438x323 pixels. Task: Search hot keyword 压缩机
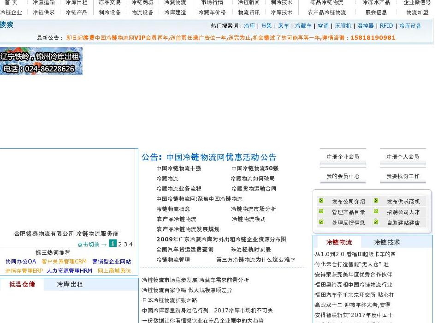(343, 26)
